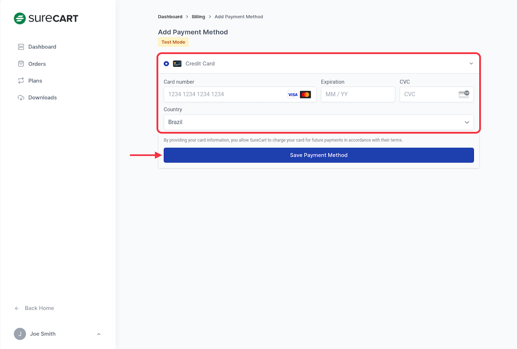Click the Back Home arrow icon

(17, 308)
